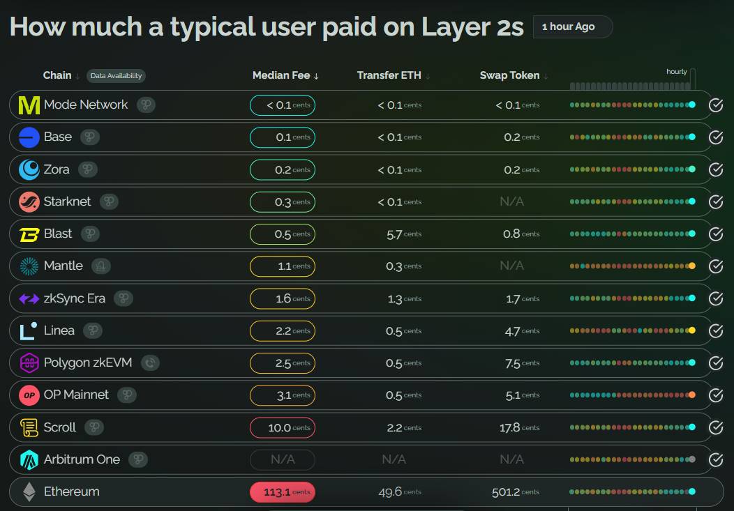Click Blast transfer ETH value 5.7 cents

[x=404, y=234]
